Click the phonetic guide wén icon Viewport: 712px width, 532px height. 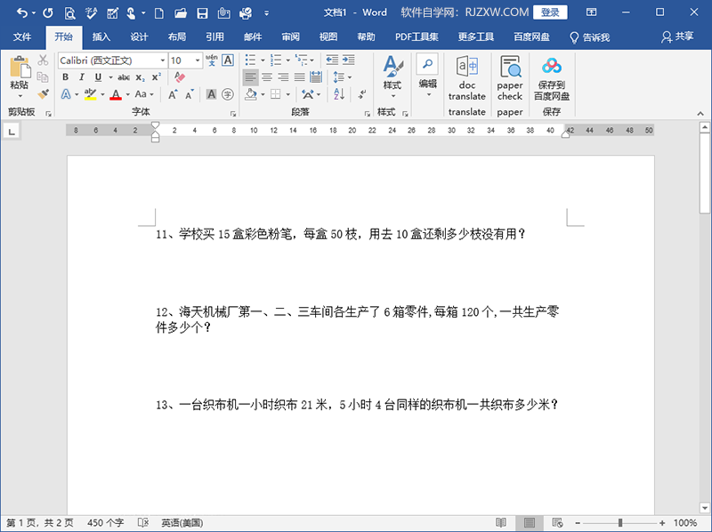212,60
